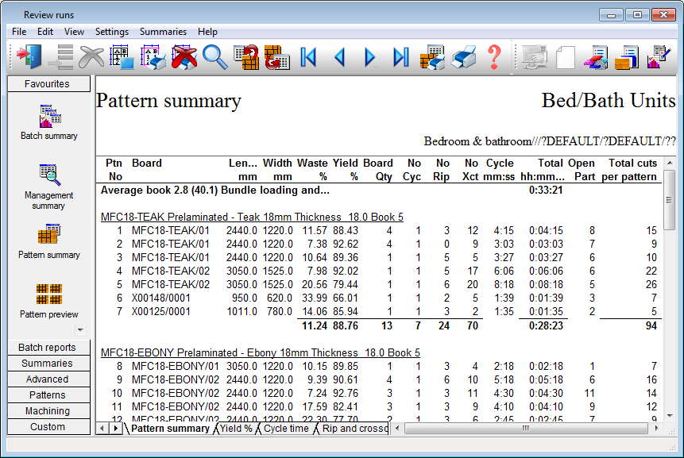Click the greyed monitor with hand icon
Viewport: 684px width, 458px height.
[534, 57]
